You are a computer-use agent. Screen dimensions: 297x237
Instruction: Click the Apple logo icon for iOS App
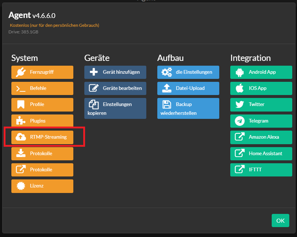239,88
